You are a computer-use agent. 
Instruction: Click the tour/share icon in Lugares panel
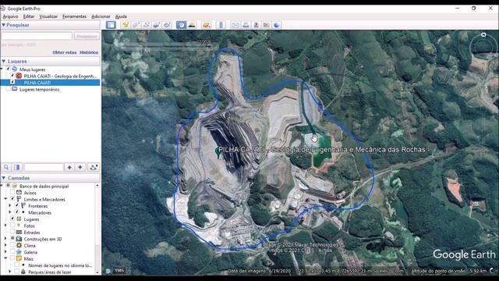tap(94, 167)
